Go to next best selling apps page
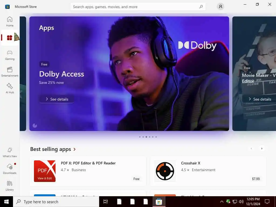This screenshot has height=207, width=276. [x=262, y=149]
